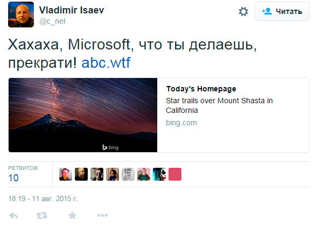The height and width of the screenshot is (228, 323).
Task: Follow the abc.wtf link in the tweet
Action: coord(106,63)
